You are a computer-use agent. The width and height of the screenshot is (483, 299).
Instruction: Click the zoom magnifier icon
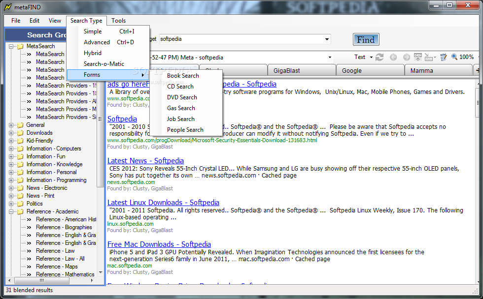point(454,57)
